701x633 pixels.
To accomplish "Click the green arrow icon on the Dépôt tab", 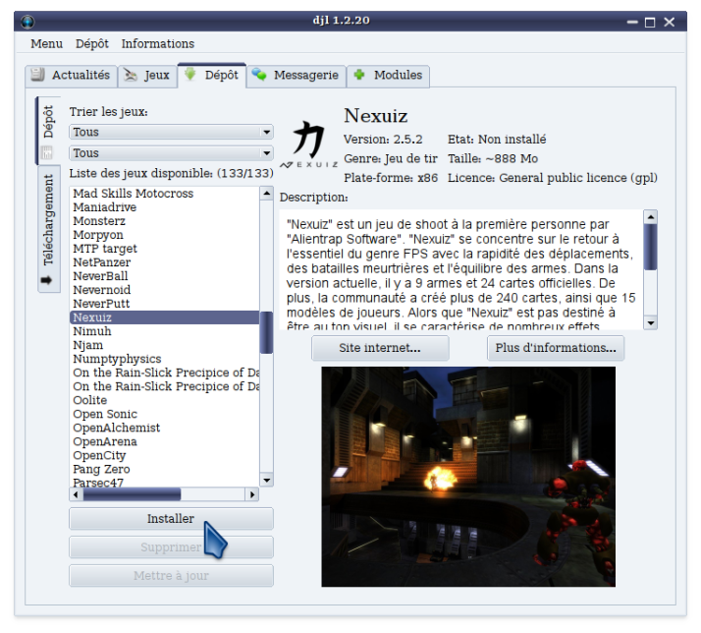I will tap(190, 75).
